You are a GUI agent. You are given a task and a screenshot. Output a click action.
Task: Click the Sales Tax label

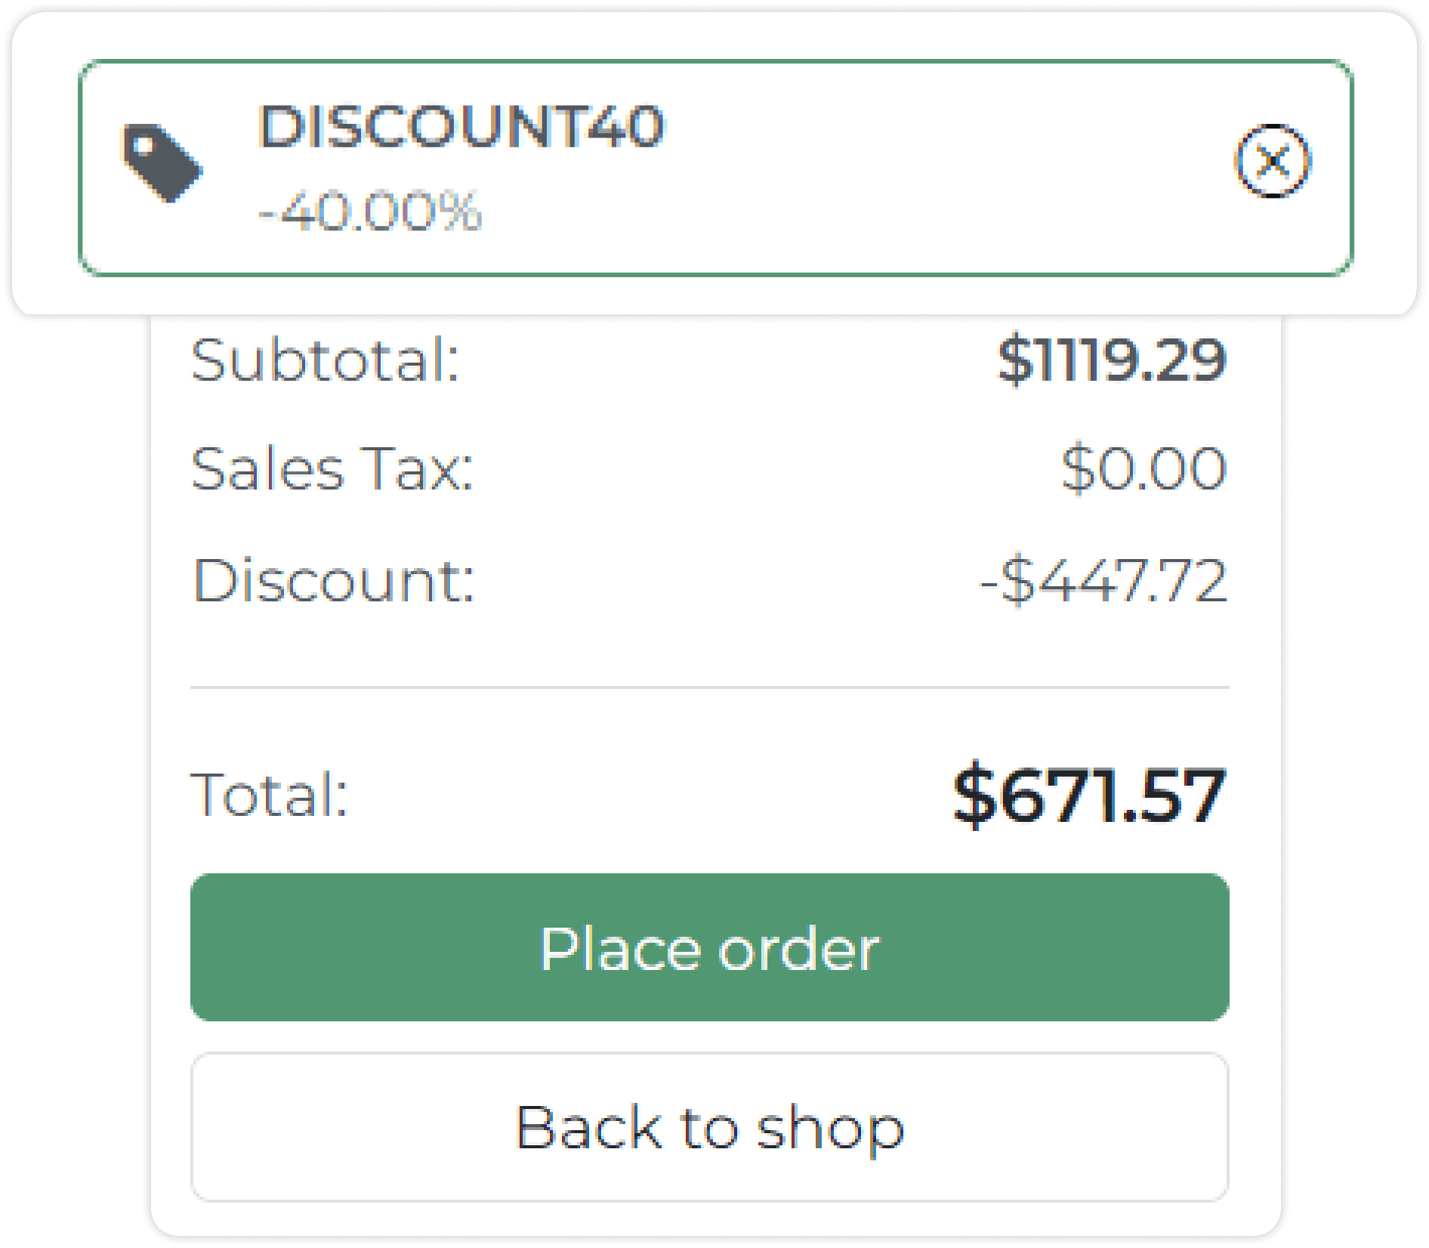coord(332,469)
